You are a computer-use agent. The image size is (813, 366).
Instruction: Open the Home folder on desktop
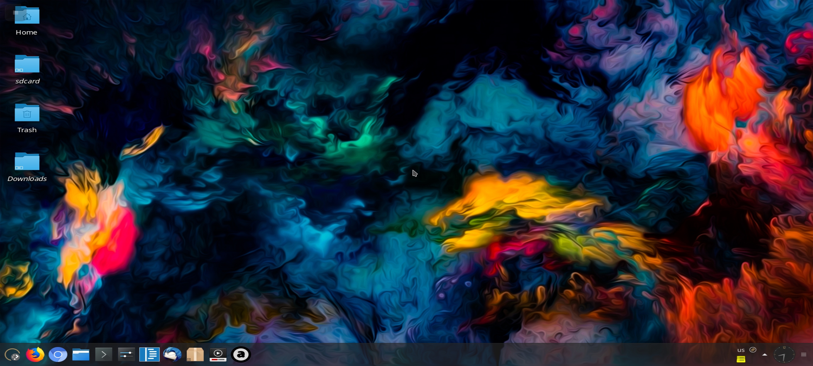[27, 16]
